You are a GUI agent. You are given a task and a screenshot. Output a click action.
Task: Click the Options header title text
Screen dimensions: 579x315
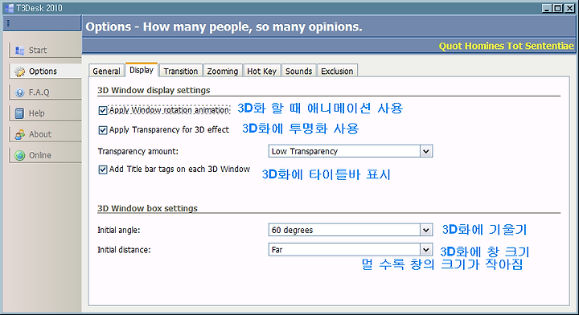pyautogui.click(x=224, y=27)
